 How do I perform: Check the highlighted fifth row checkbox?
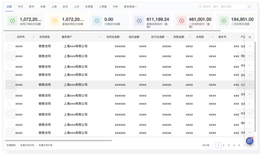coord(10,85)
